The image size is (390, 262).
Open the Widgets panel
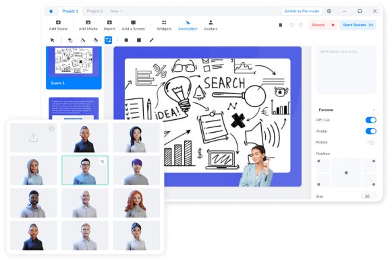[x=164, y=26]
